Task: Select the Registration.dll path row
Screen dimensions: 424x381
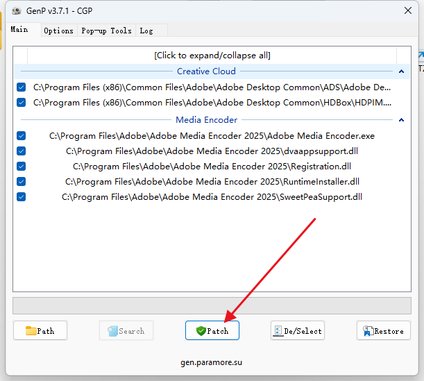Action: (212, 166)
